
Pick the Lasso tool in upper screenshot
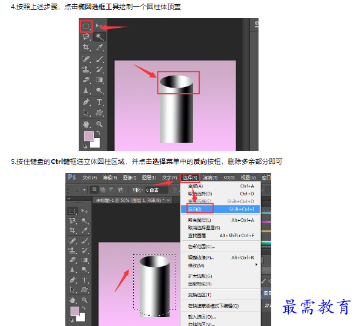[86, 37]
